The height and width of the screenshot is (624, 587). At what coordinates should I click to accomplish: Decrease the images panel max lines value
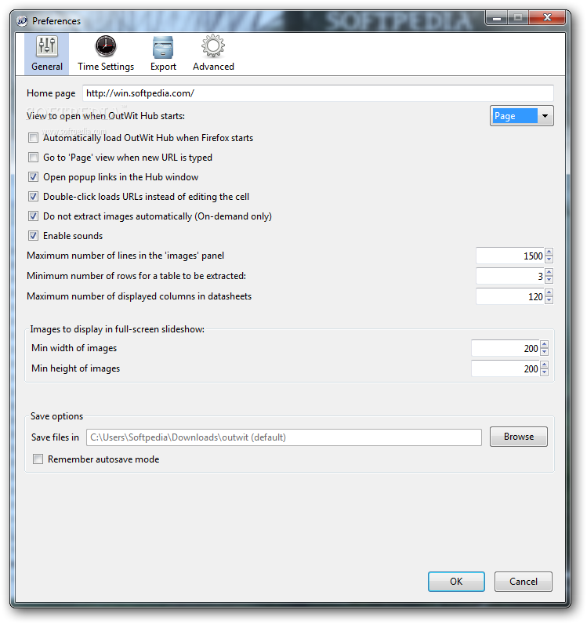549,259
